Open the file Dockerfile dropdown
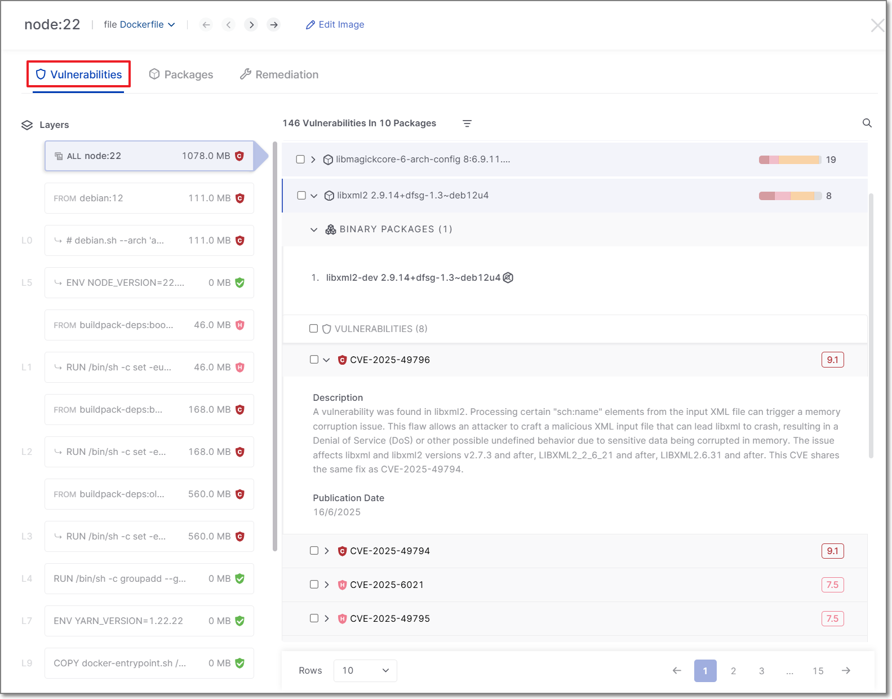Image resolution: width=892 pixels, height=699 pixels. click(140, 25)
